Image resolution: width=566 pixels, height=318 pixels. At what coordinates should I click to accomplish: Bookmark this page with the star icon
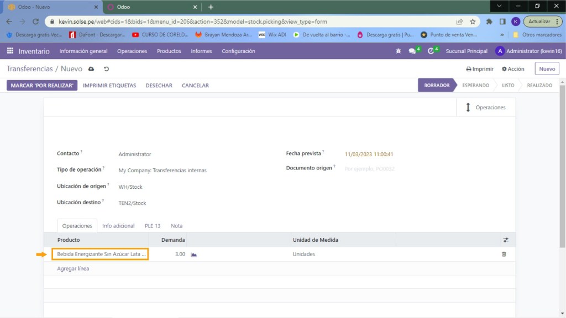coord(473,22)
